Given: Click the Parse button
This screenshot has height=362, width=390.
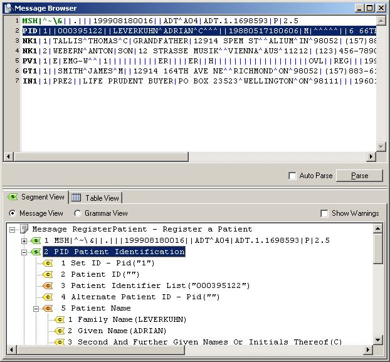Looking at the screenshot, I should click(359, 176).
